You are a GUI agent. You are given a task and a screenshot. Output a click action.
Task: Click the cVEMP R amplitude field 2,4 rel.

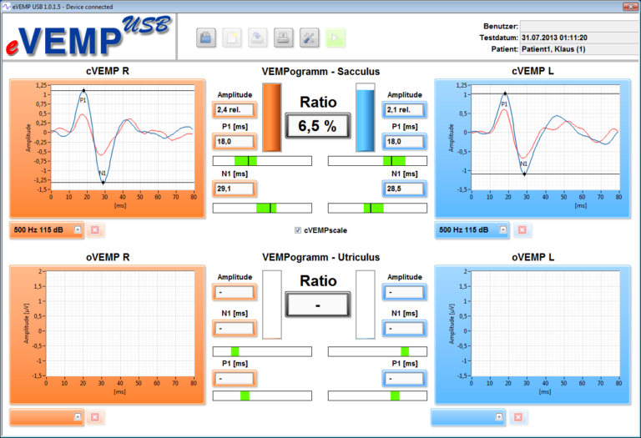click(x=235, y=110)
